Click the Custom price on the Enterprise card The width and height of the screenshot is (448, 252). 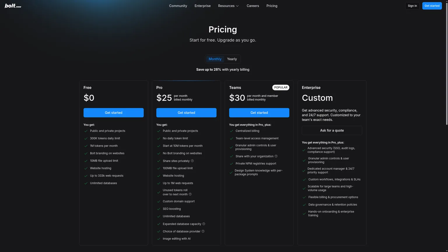point(317,98)
